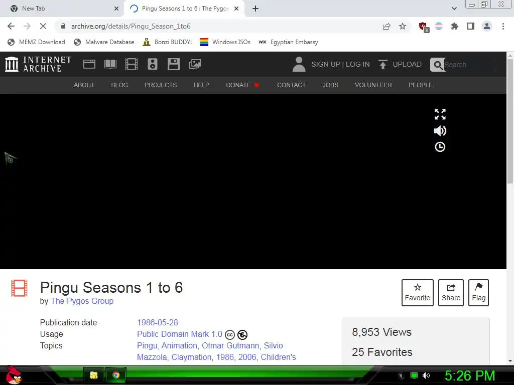
Task: Mute the video player volume
Action: (440, 131)
